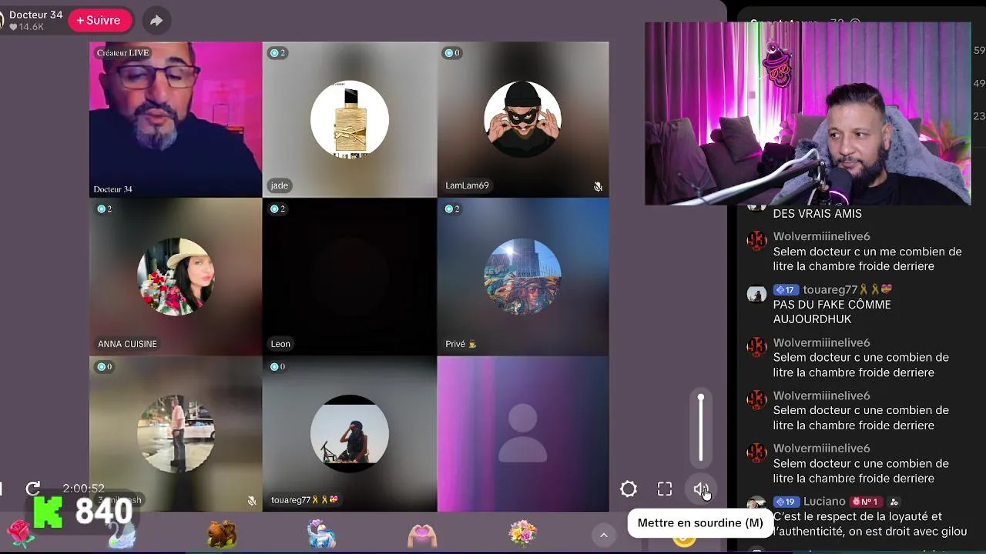
Task: Click touareg77's level 17 badge
Action: pyautogui.click(x=786, y=289)
